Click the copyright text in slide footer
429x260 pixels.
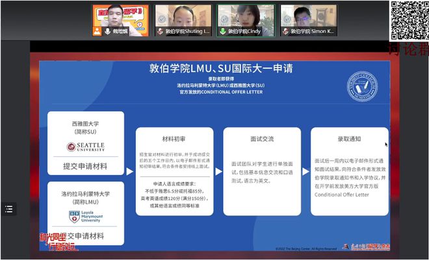tap(306, 249)
